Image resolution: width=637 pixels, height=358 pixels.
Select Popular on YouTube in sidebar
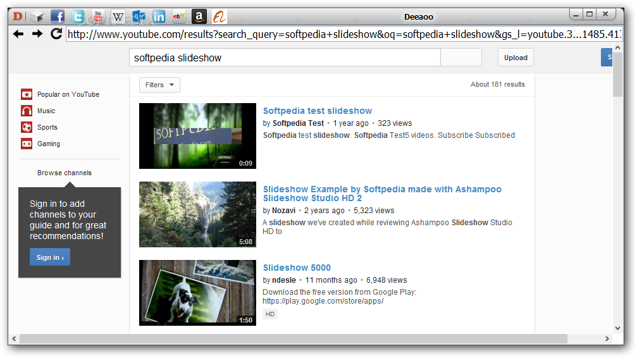pos(68,94)
